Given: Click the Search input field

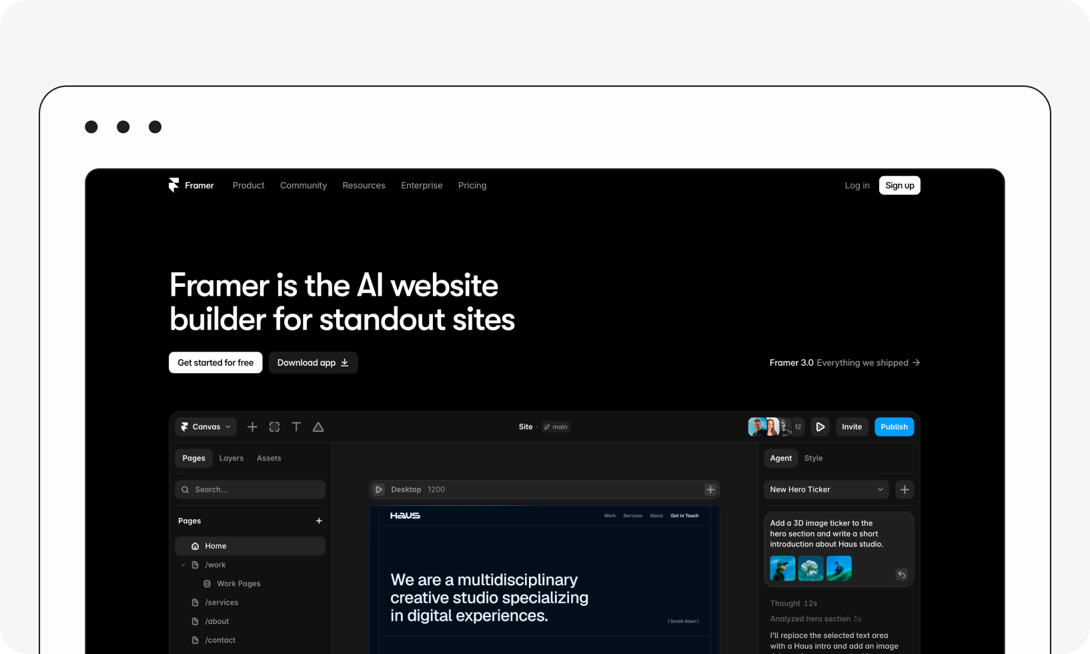Looking at the screenshot, I should click(x=250, y=490).
